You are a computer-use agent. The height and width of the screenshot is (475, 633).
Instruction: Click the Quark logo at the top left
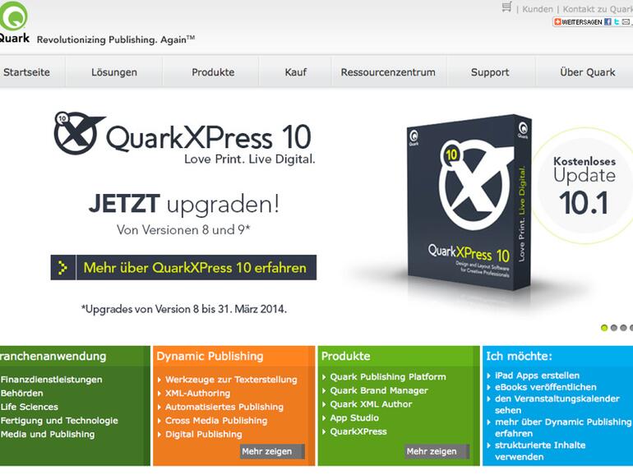pos(14,22)
